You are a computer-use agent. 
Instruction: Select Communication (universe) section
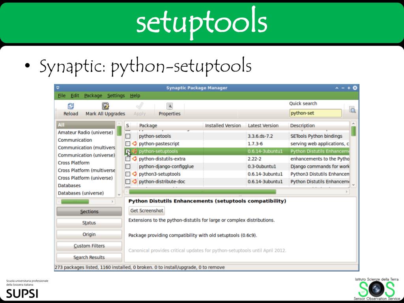pyautogui.click(x=86, y=155)
